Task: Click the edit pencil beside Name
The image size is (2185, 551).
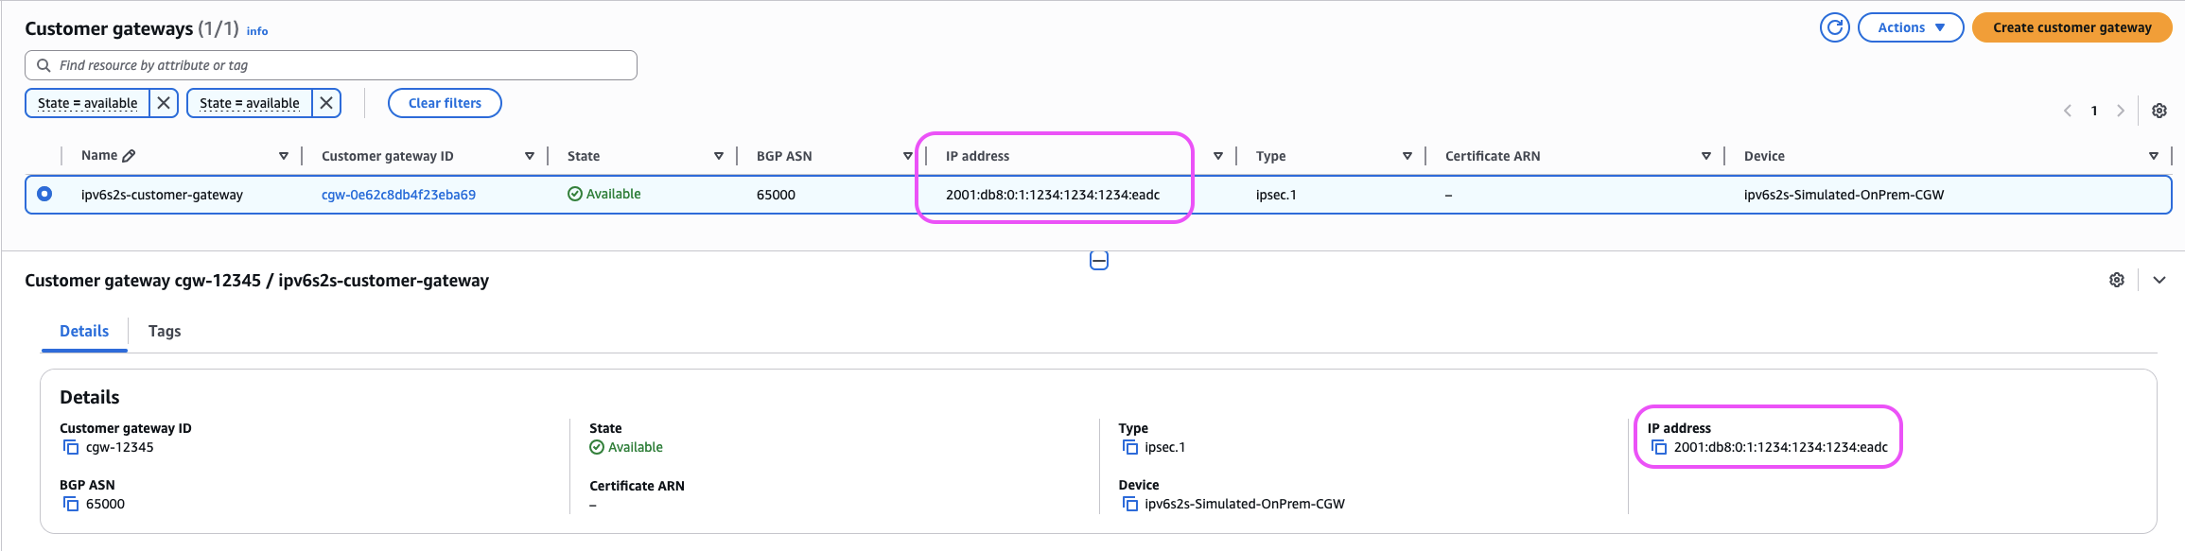Action: coord(130,155)
